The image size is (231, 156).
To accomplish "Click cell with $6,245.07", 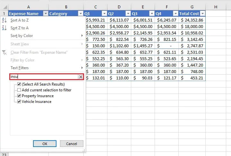I will pyautogui.click(x=167, y=20).
